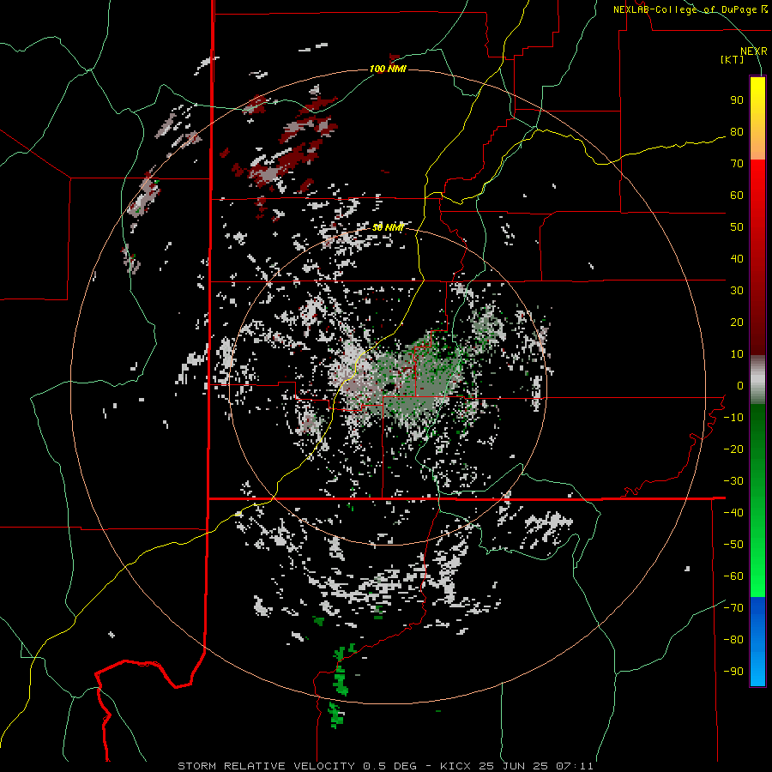Screen dimensions: 772x772
Task: Click the NEXR label above the color bar
Action: [754, 51]
